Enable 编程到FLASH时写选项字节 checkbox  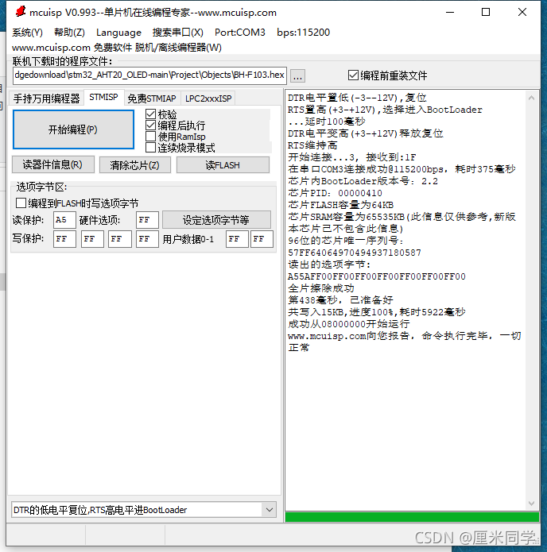77,203
